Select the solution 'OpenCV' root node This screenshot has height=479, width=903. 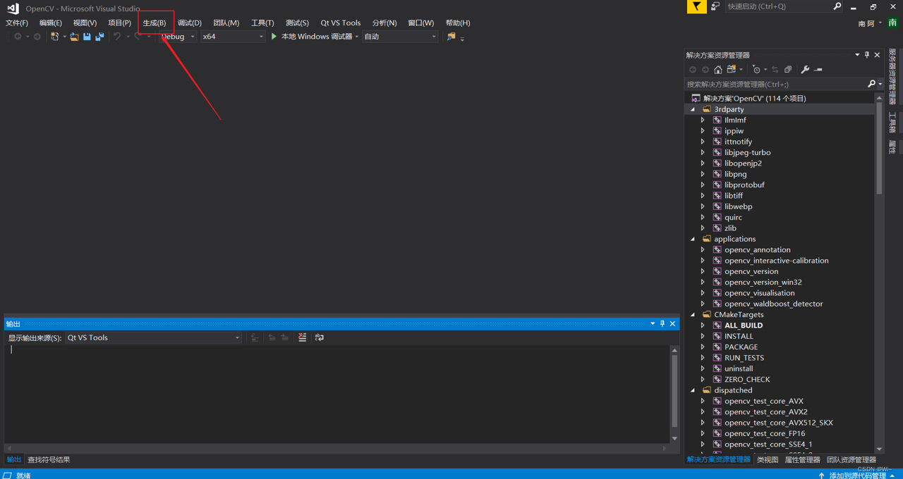click(754, 99)
